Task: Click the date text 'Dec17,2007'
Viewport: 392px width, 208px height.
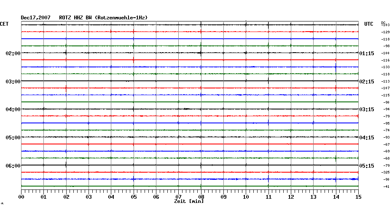Action: coord(35,18)
